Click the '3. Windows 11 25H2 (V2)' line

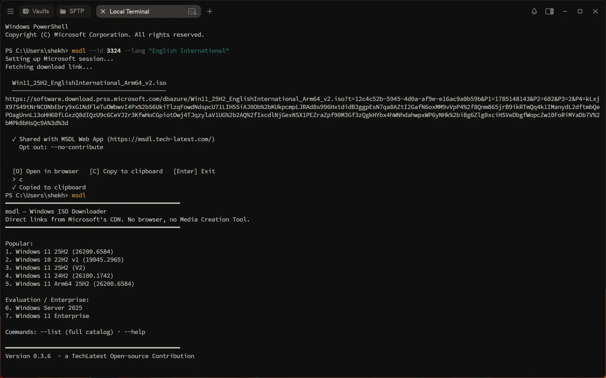tap(45, 268)
